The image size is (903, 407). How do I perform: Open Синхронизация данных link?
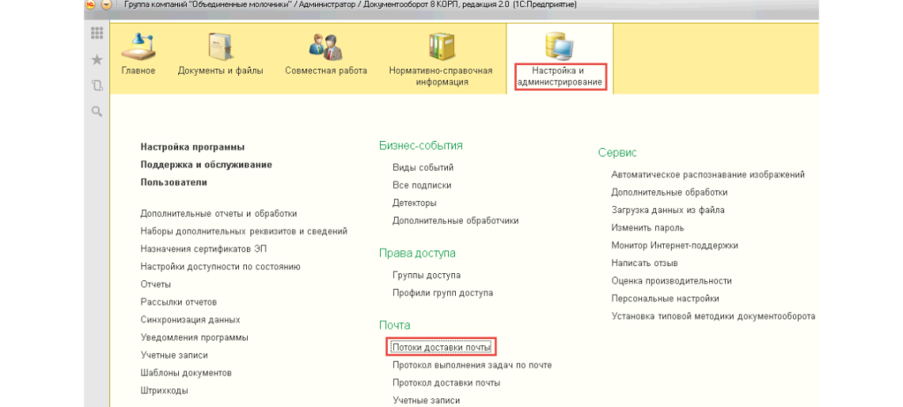190,320
